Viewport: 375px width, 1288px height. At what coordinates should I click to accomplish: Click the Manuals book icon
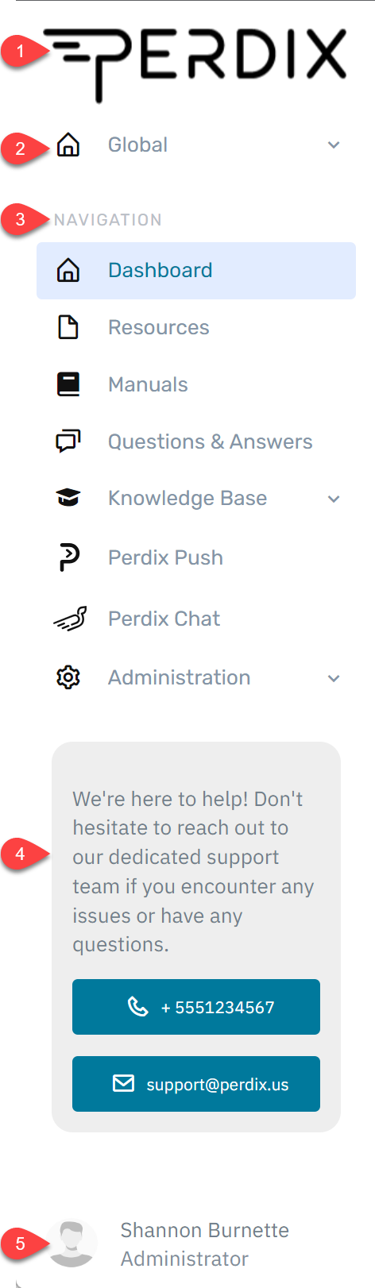pos(68,384)
